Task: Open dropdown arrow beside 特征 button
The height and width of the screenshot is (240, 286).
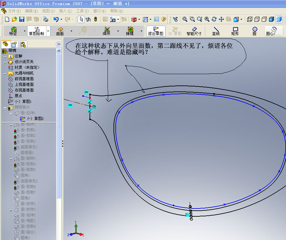Action: [25, 31]
